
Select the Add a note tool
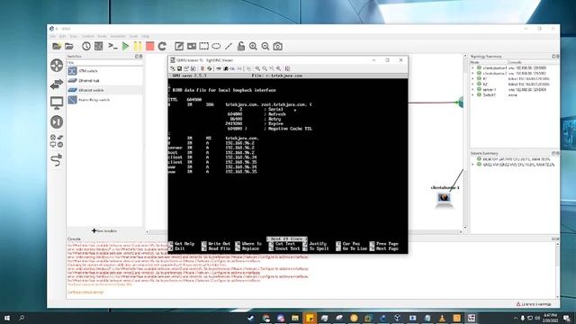(179, 46)
